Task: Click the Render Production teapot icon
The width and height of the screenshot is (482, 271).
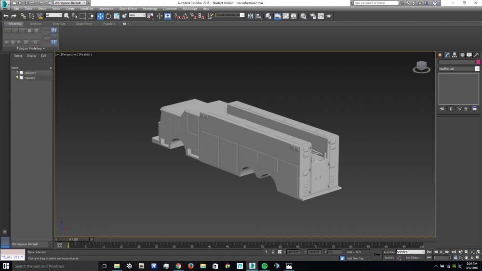Action: pyautogui.click(x=329, y=16)
